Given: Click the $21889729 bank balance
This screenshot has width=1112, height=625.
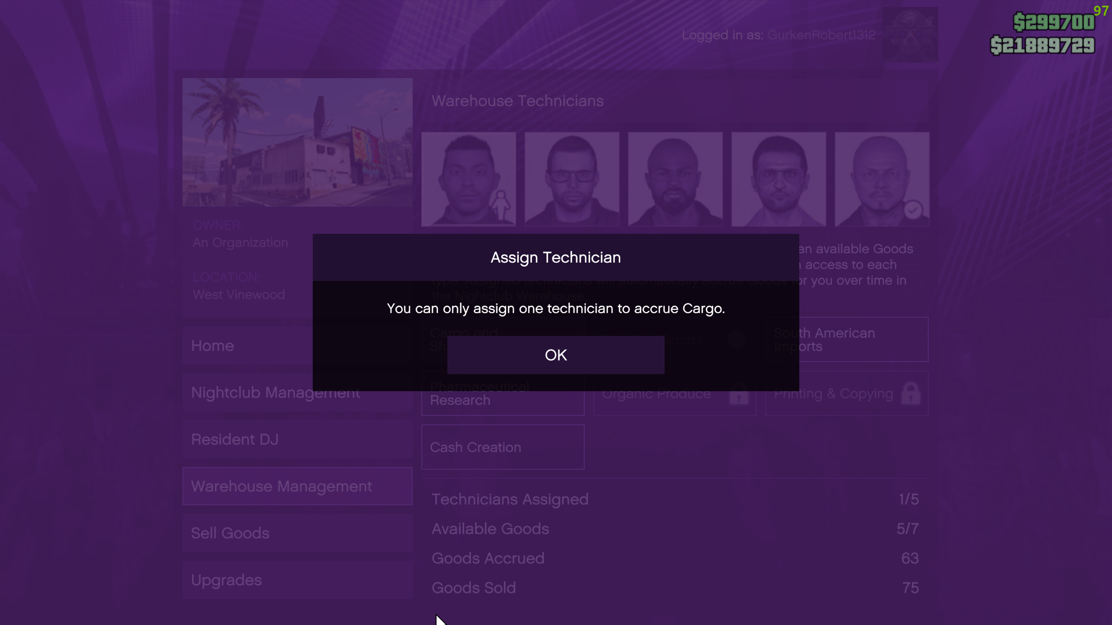Looking at the screenshot, I should pyautogui.click(x=1042, y=46).
